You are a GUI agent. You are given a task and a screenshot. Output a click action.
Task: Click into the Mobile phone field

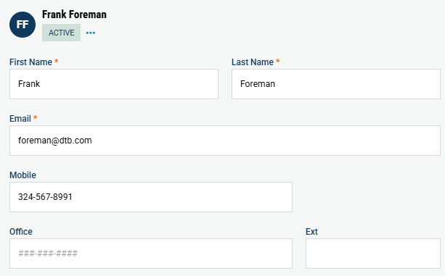(151, 197)
